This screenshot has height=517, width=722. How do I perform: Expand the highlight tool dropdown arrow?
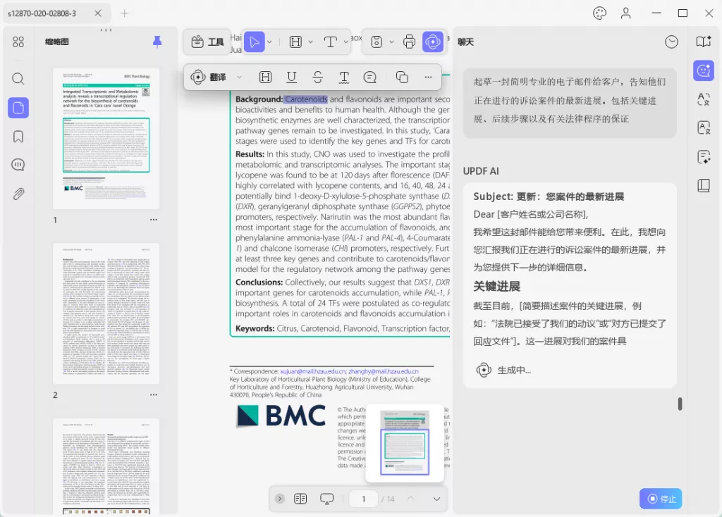point(310,42)
